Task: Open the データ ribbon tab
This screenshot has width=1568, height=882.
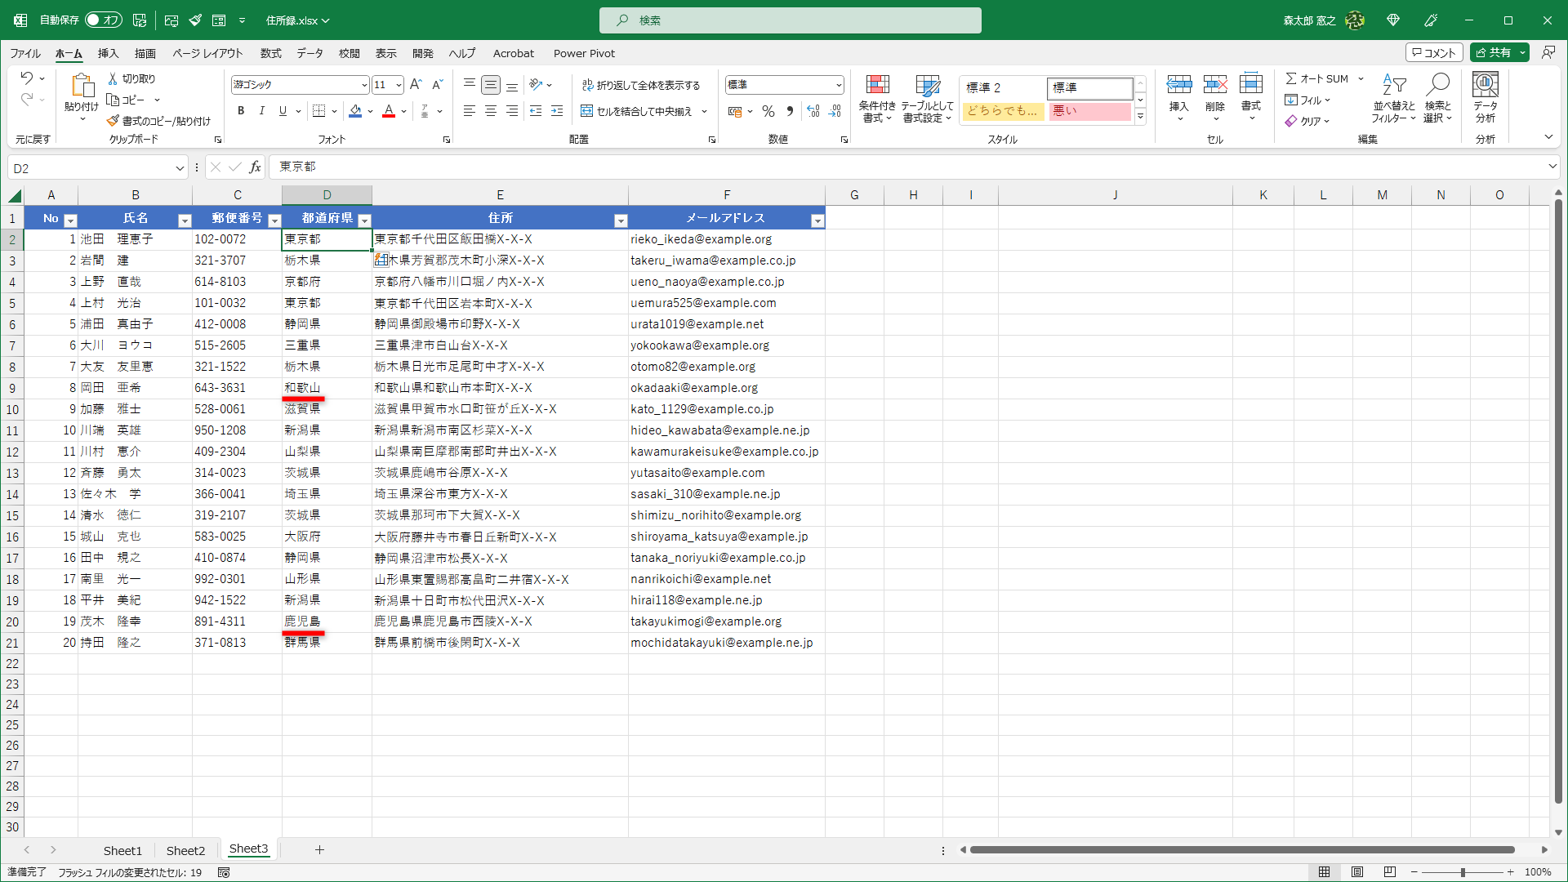Action: click(310, 53)
